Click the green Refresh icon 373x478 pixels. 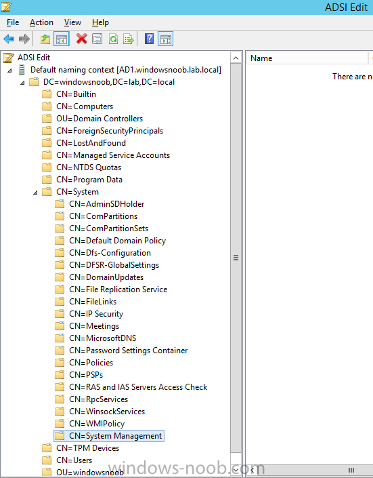point(113,39)
